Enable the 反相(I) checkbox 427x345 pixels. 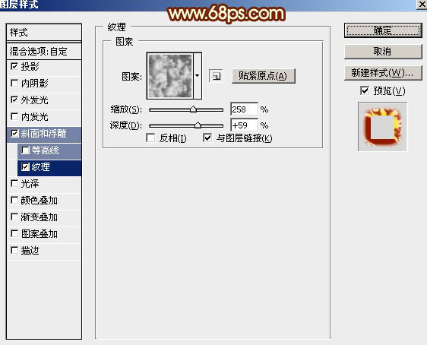pyautogui.click(x=150, y=138)
